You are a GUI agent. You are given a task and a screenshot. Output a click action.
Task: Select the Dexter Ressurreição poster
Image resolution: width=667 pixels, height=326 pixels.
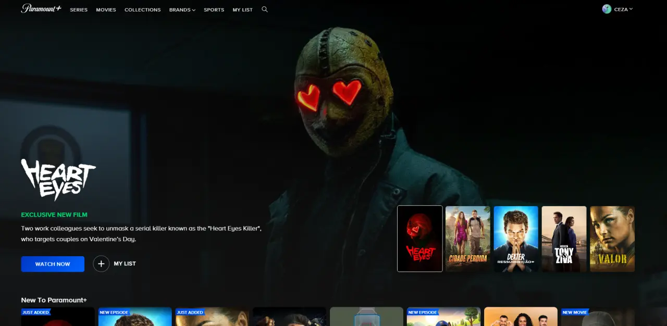pos(516,239)
